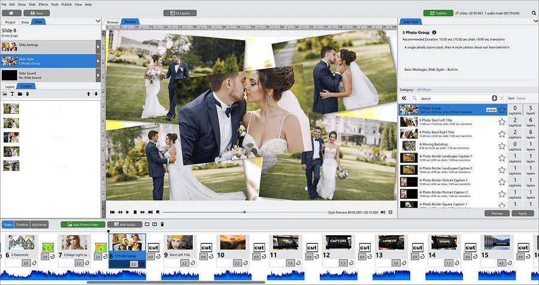This screenshot has width=539, height=285.
Task: Favorite 6 Photo Slant Right Title
Action: coord(502,134)
